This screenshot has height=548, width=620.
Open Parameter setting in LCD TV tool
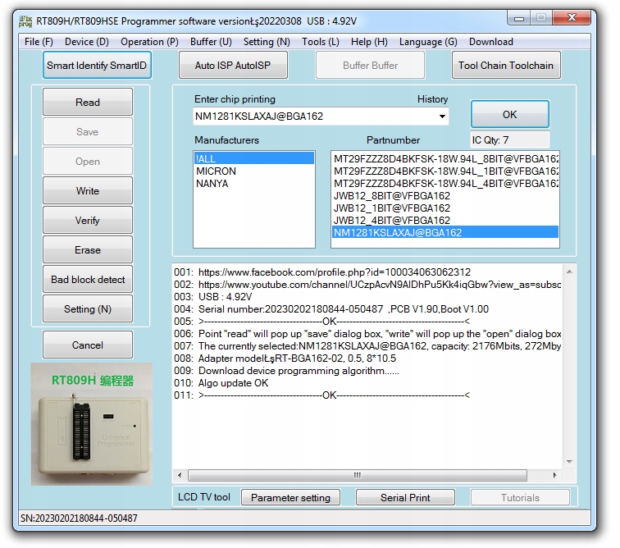(x=290, y=497)
